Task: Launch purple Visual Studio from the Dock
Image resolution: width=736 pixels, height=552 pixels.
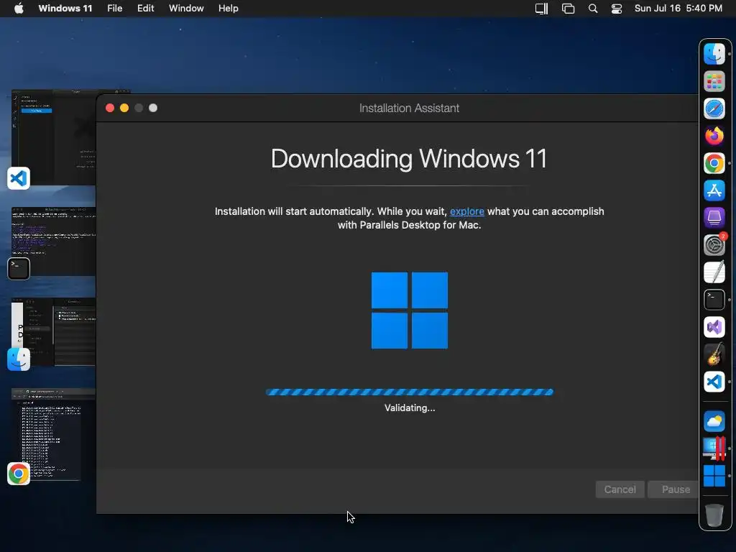Action: (x=714, y=327)
